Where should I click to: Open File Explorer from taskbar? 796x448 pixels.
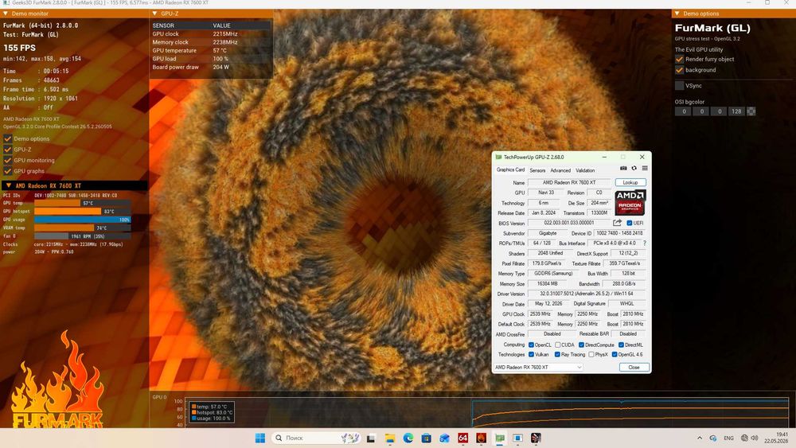[x=390, y=438]
